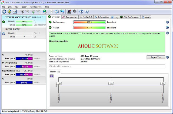
Task: Switch to the Temperature tab
Action: (70, 17)
